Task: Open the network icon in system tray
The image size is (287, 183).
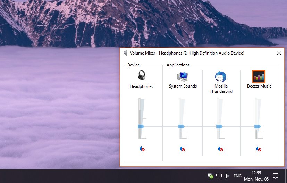Action: pyautogui.click(x=219, y=176)
